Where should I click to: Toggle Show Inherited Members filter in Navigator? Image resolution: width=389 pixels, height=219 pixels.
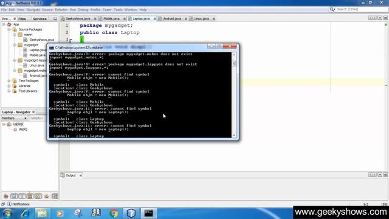(x=6, y=196)
